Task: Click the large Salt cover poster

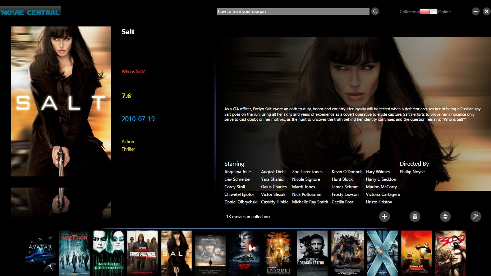Action: coord(61,101)
